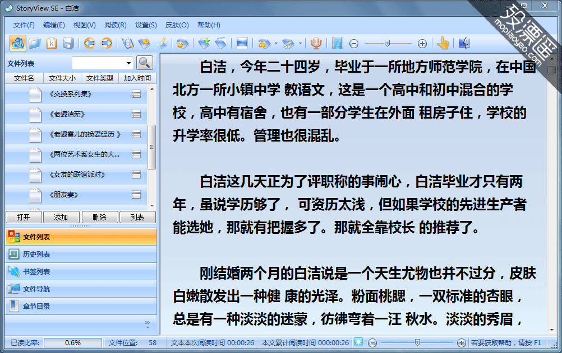The image size is (562, 353).
Task: Click the 打开 button
Action: coord(24,217)
